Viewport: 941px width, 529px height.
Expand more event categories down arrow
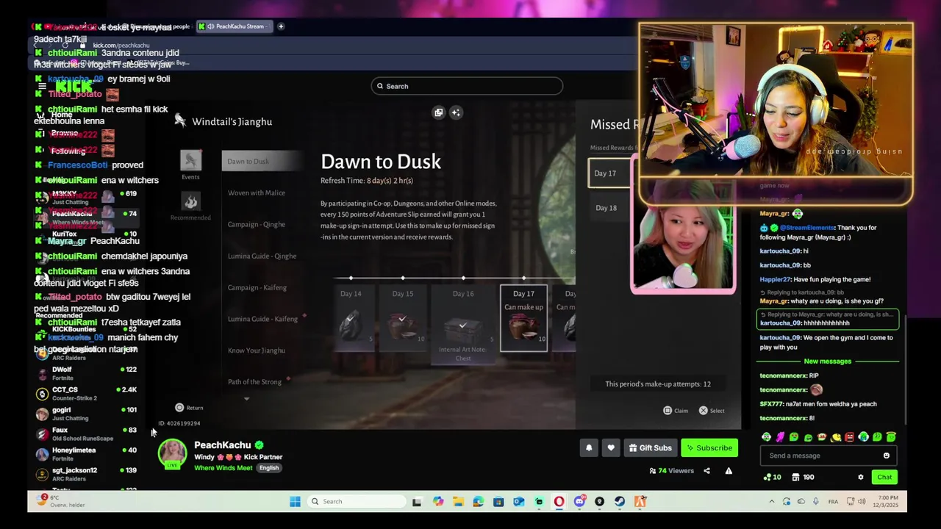[246, 399]
